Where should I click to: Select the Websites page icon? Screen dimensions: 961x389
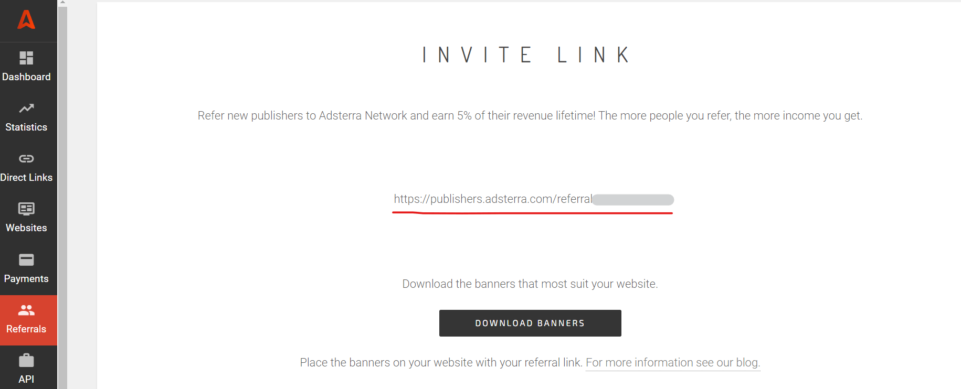click(26, 209)
